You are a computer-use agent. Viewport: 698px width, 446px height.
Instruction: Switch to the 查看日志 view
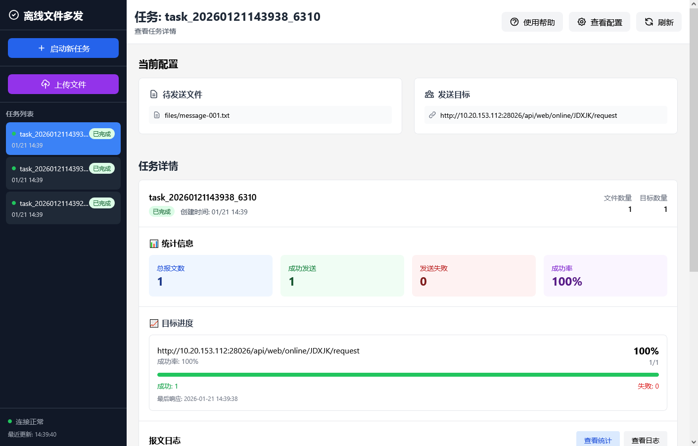pos(646,439)
